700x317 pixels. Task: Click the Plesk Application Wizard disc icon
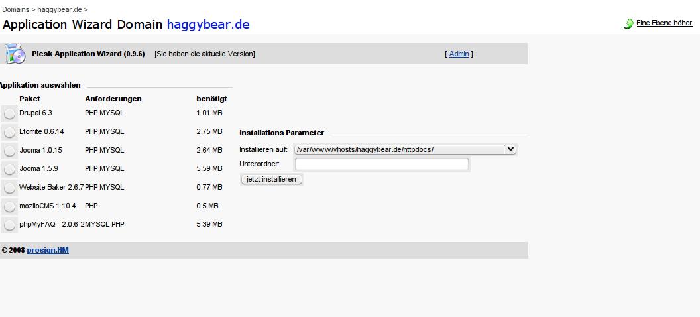pos(15,54)
